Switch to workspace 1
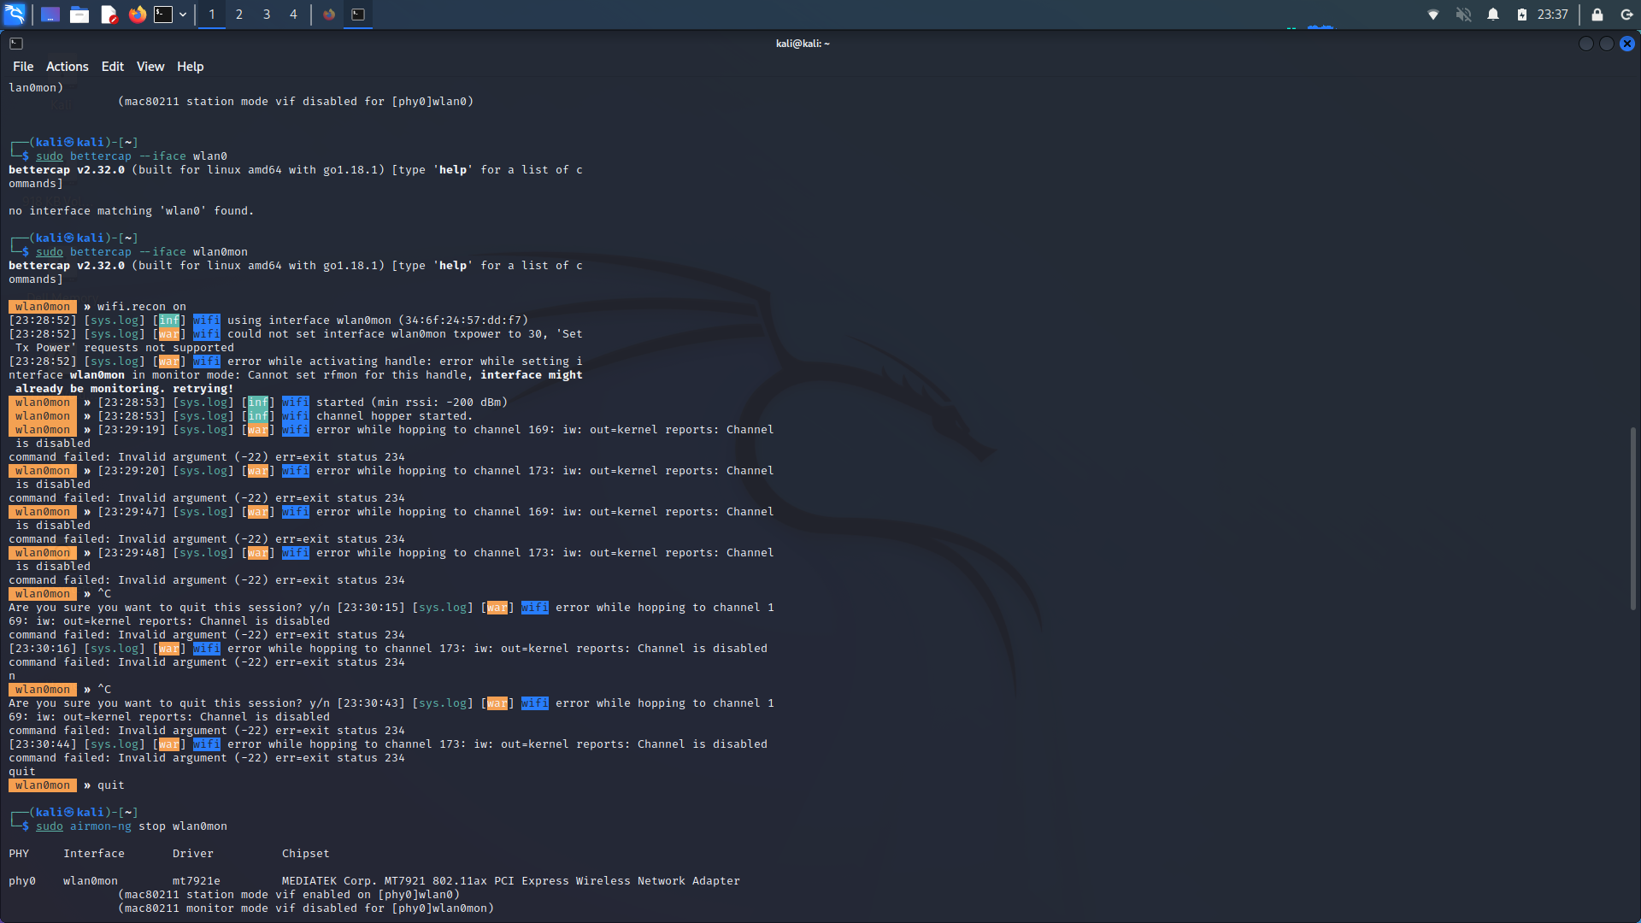The height and width of the screenshot is (923, 1641). pos(212,15)
